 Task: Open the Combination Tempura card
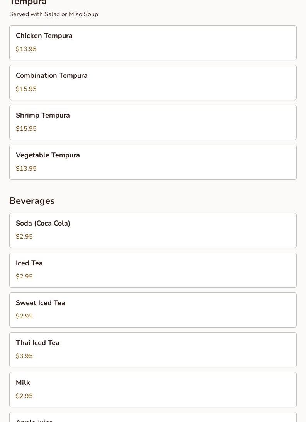153,83
